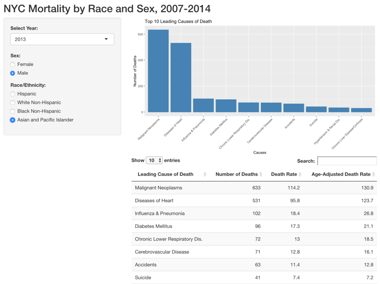The width and height of the screenshot is (380, 284).
Task: Click the 7.2 age-adjusted rate cell
Action: pyautogui.click(x=370, y=277)
